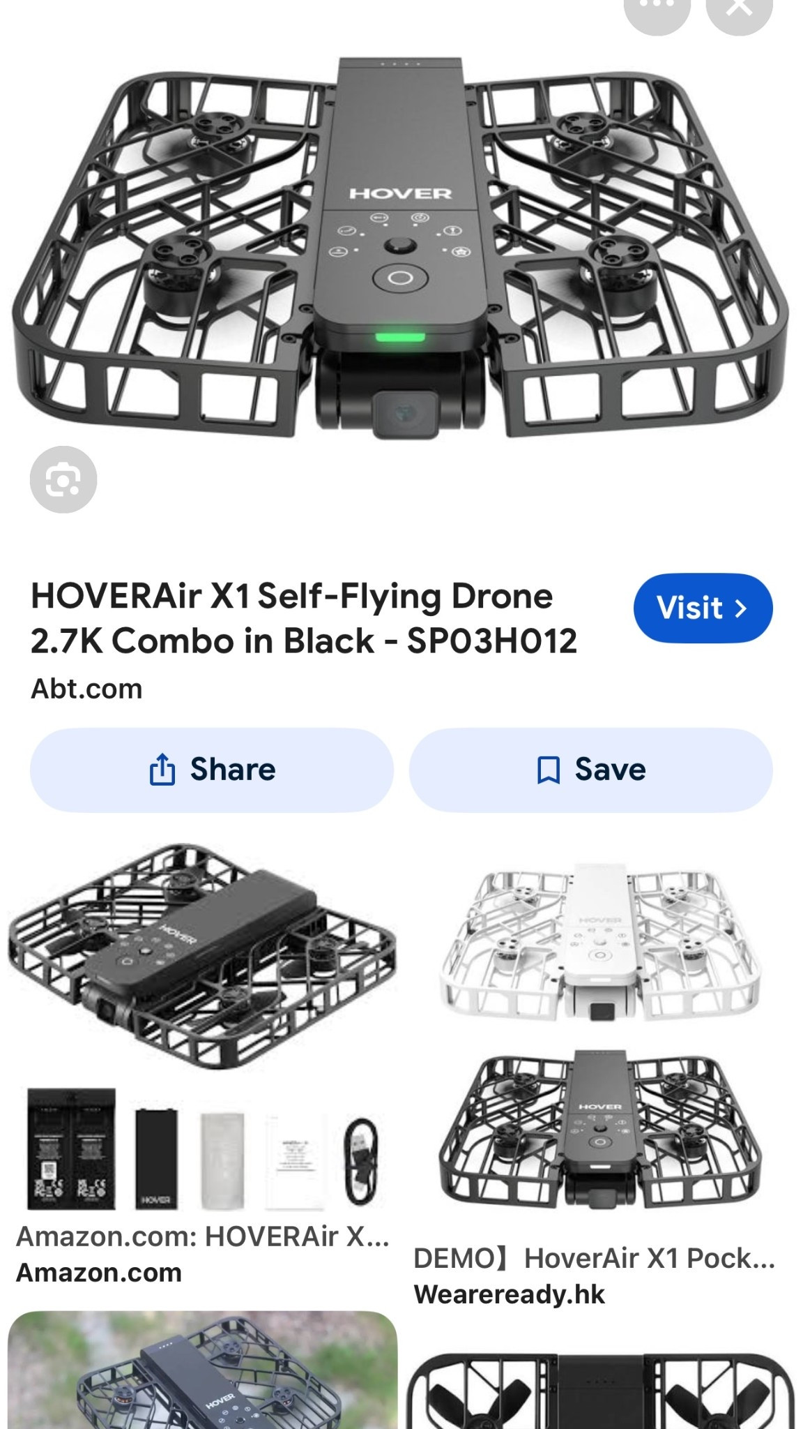Click the chevron on the Visit button
The height and width of the screenshot is (1429, 803).
tap(742, 608)
